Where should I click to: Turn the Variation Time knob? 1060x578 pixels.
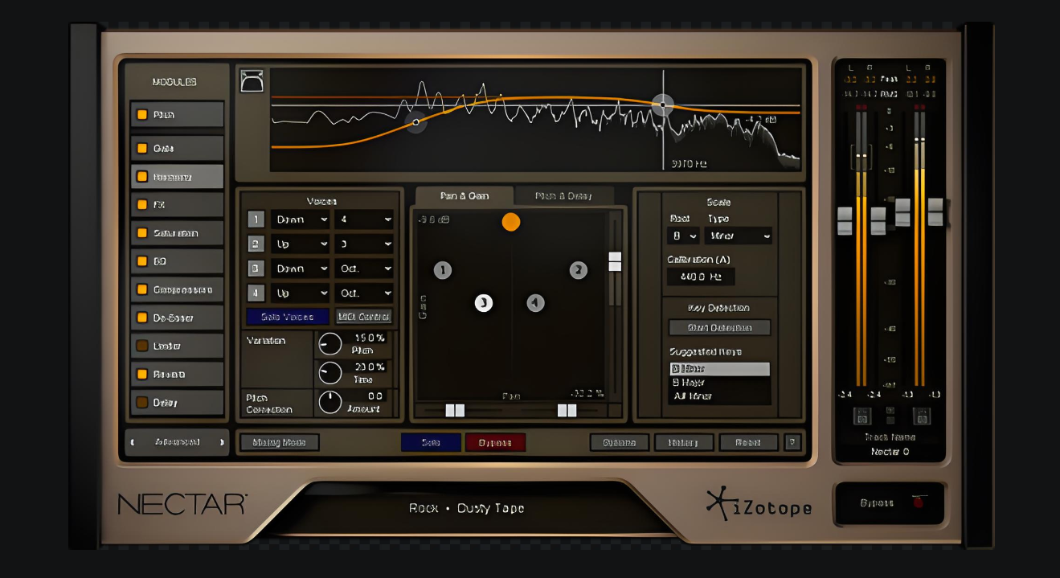pos(330,373)
